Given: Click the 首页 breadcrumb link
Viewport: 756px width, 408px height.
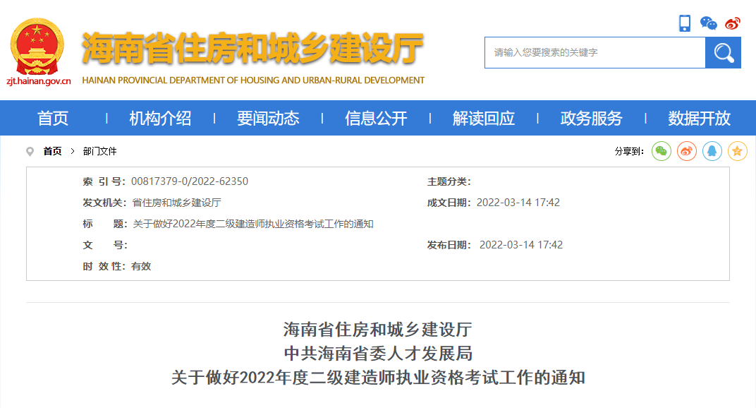Looking at the screenshot, I should pyautogui.click(x=52, y=151).
